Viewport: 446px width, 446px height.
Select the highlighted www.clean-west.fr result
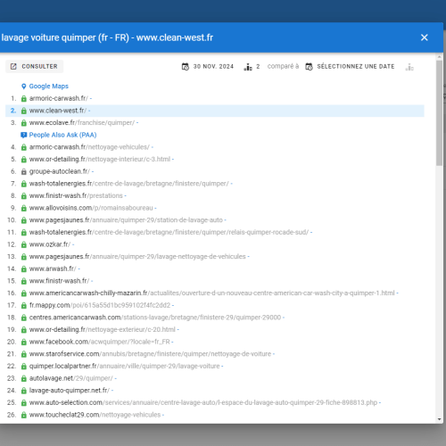pos(215,111)
